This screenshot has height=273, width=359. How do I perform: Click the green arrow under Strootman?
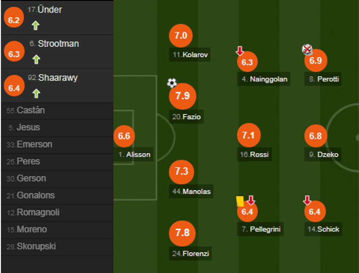tap(36, 59)
